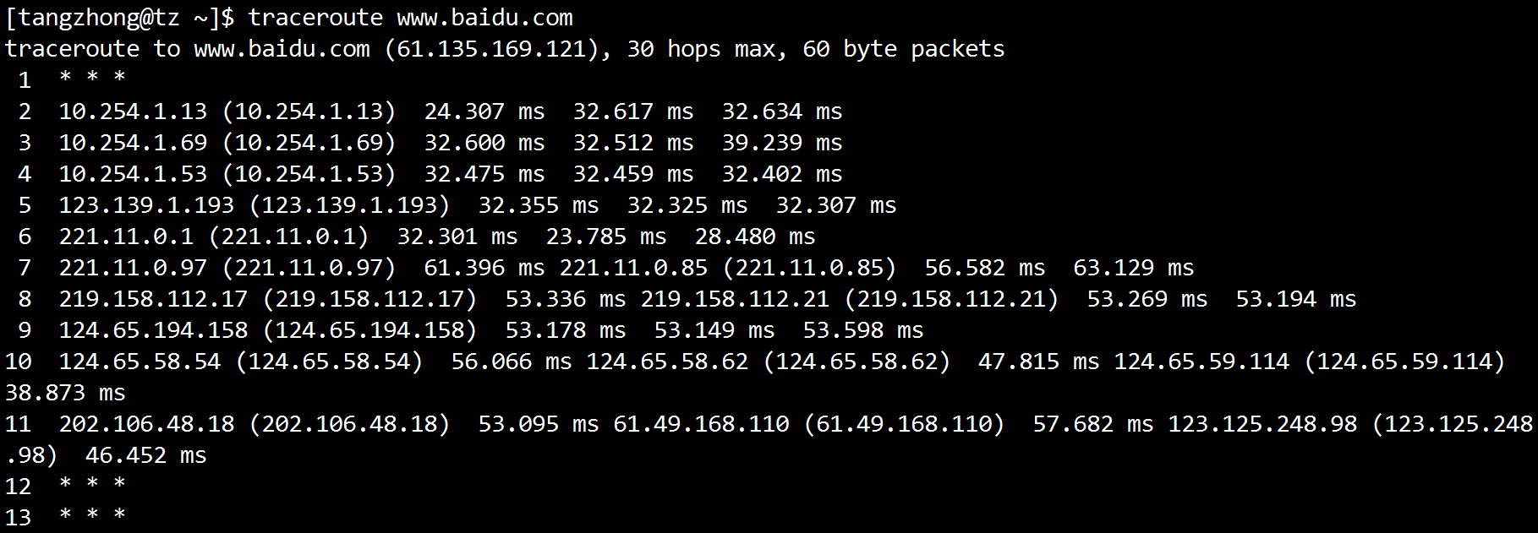Screen dimensions: 1538x533
Task: Click the 38.873 ms wrapped latency value
Action: point(65,393)
